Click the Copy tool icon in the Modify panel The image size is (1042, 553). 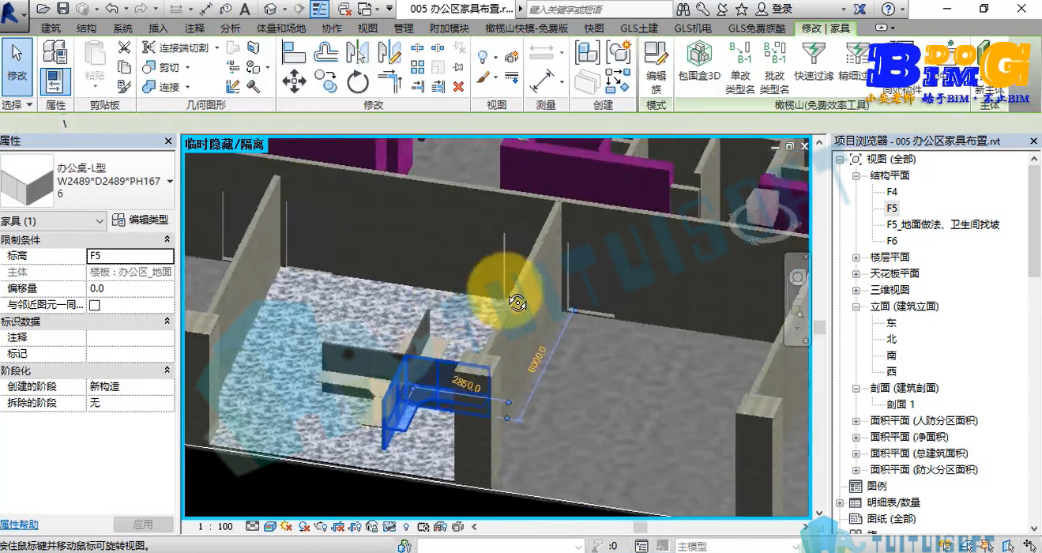pyautogui.click(x=325, y=80)
